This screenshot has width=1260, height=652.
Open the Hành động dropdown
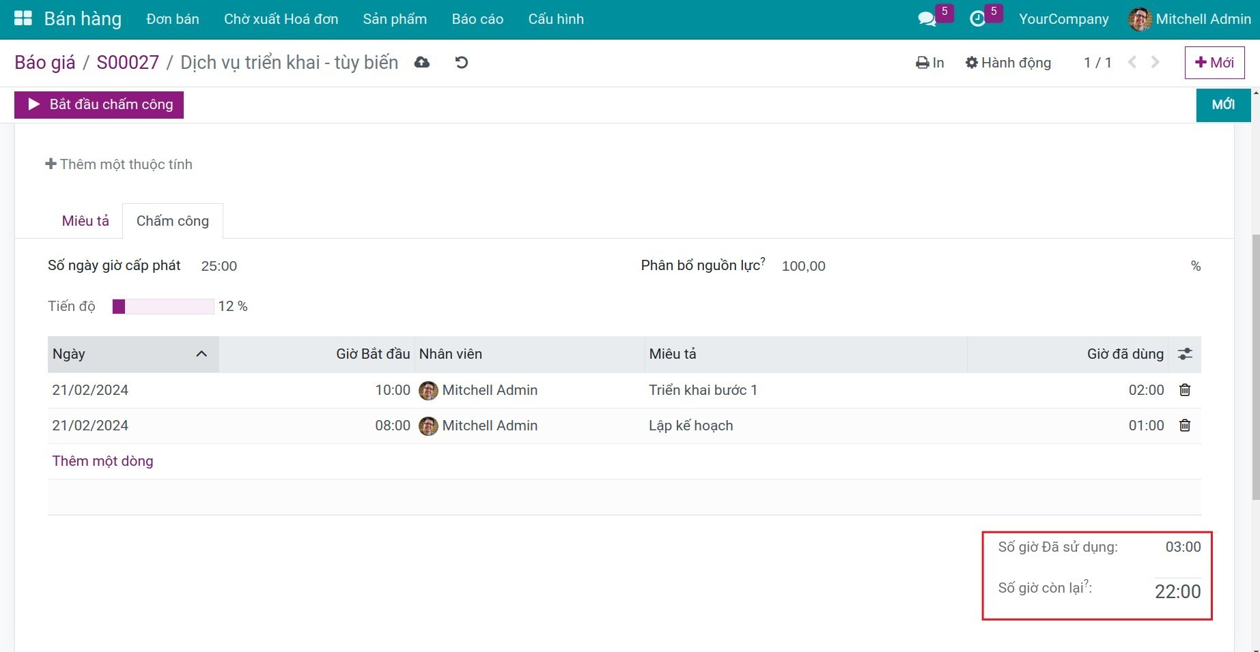1008,63
